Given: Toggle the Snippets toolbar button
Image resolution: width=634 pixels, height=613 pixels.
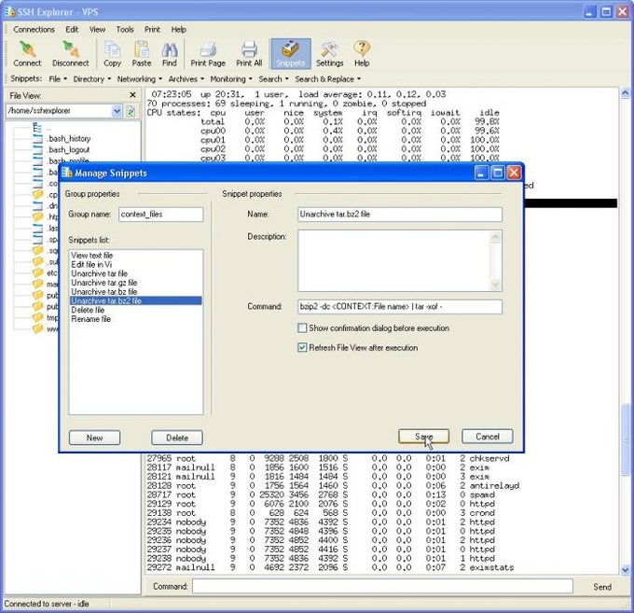Looking at the screenshot, I should 290,54.
